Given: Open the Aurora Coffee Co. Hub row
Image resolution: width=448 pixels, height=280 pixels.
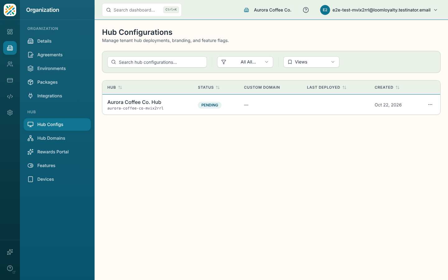Looking at the screenshot, I should tap(271, 105).
